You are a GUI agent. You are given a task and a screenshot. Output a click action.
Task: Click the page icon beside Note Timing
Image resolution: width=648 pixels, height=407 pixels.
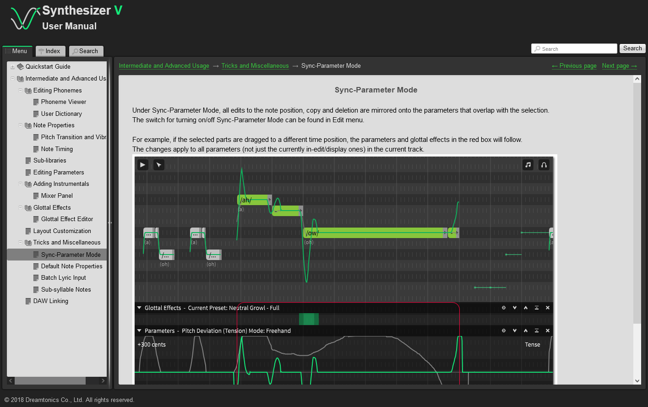(36, 149)
